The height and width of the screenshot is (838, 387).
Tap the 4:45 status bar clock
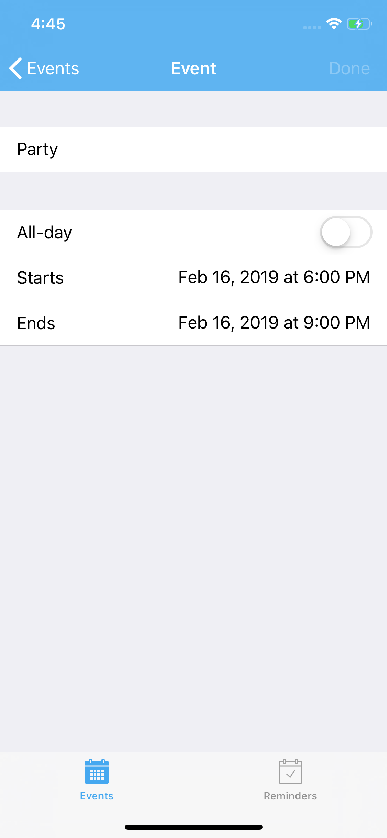[x=48, y=24]
